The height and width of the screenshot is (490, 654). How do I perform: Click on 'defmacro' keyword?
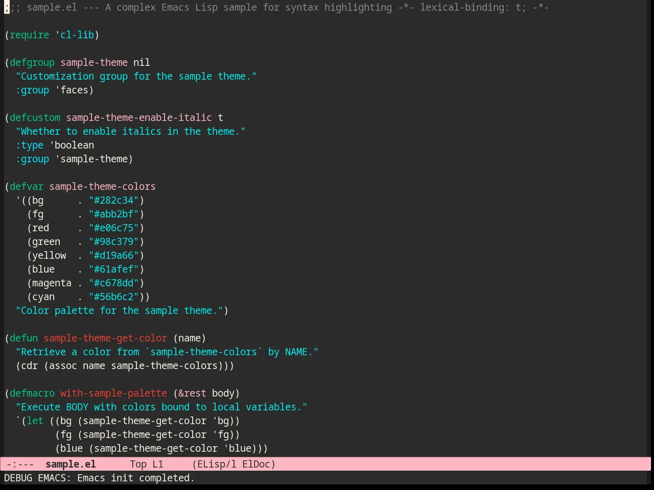coord(32,393)
